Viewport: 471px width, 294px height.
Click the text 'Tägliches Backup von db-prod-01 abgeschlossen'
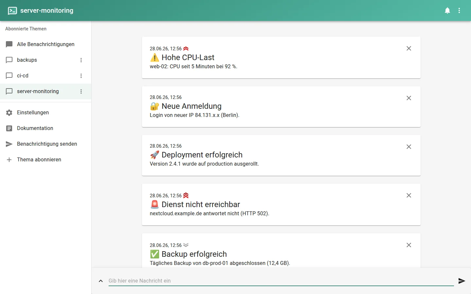pyautogui.click(x=207, y=263)
